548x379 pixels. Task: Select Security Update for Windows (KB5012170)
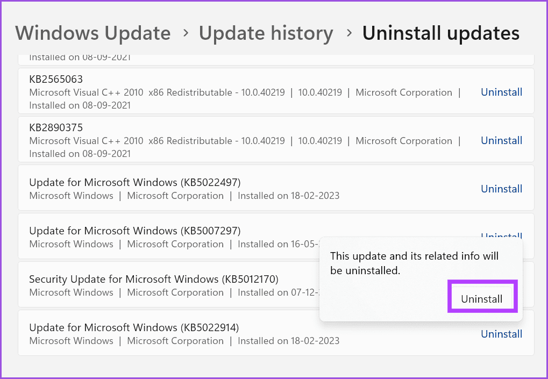(x=153, y=279)
